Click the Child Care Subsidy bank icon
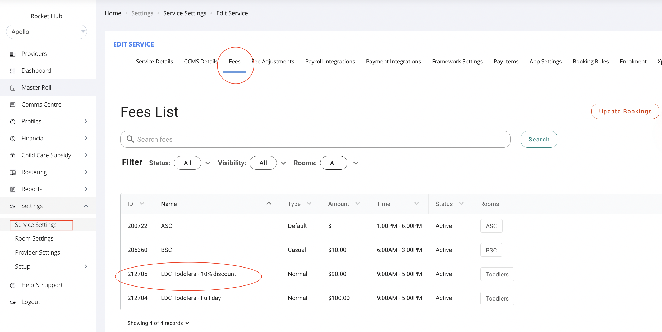The height and width of the screenshot is (332, 662). point(13,155)
